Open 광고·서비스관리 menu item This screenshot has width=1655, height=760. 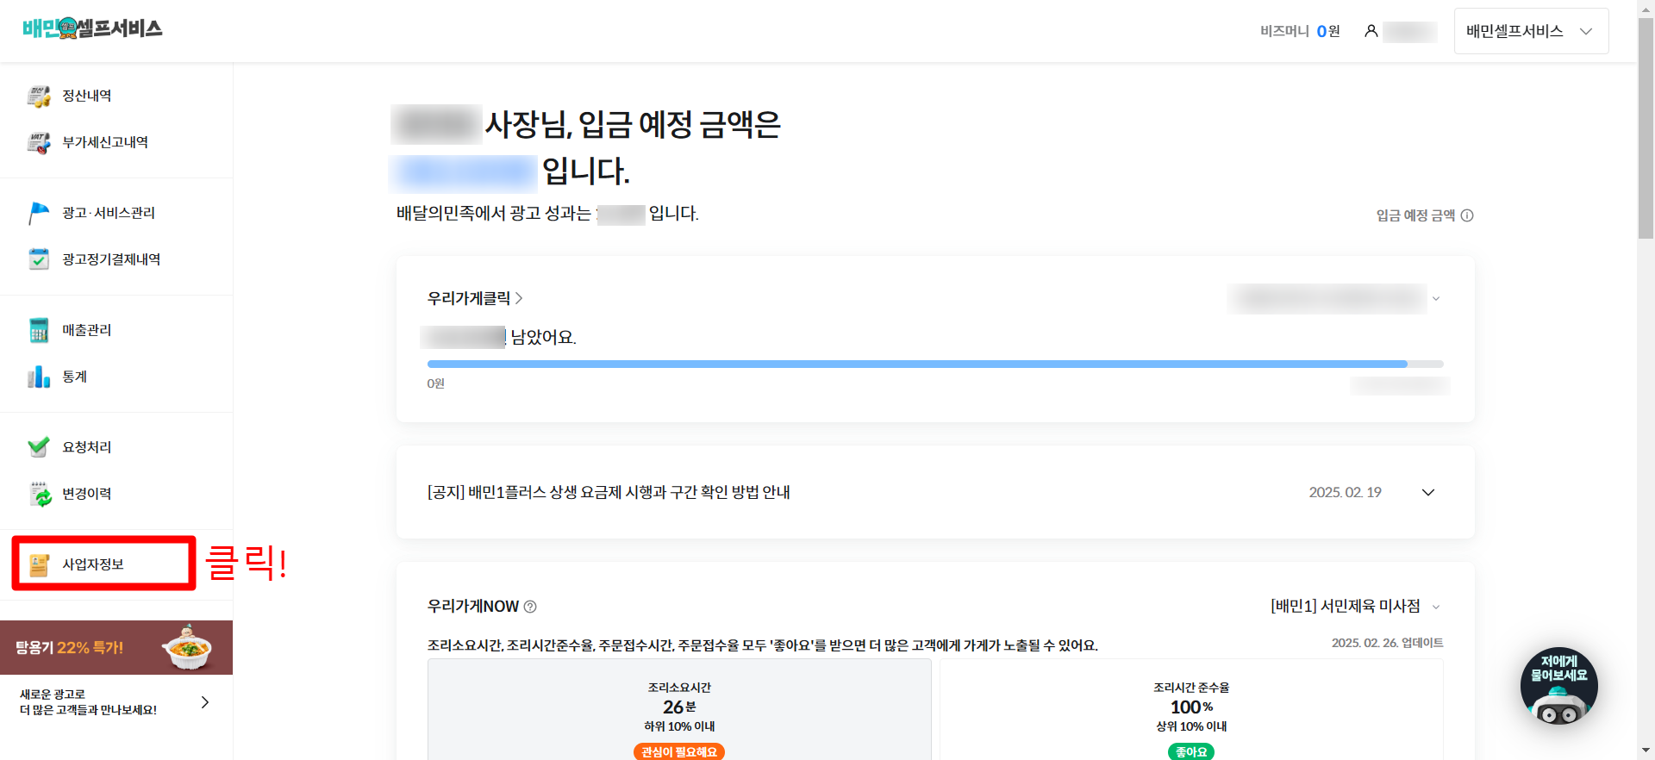[109, 213]
